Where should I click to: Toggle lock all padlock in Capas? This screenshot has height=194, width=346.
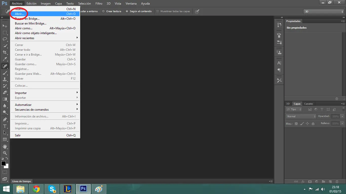tap(313, 124)
